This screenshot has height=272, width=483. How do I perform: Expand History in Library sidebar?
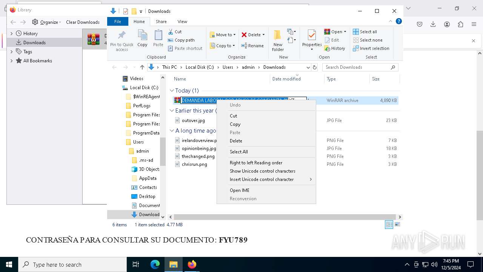point(11,34)
